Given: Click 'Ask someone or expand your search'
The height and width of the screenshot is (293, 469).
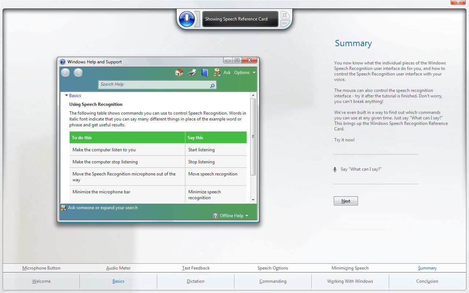Looking at the screenshot, I should coord(103,208).
